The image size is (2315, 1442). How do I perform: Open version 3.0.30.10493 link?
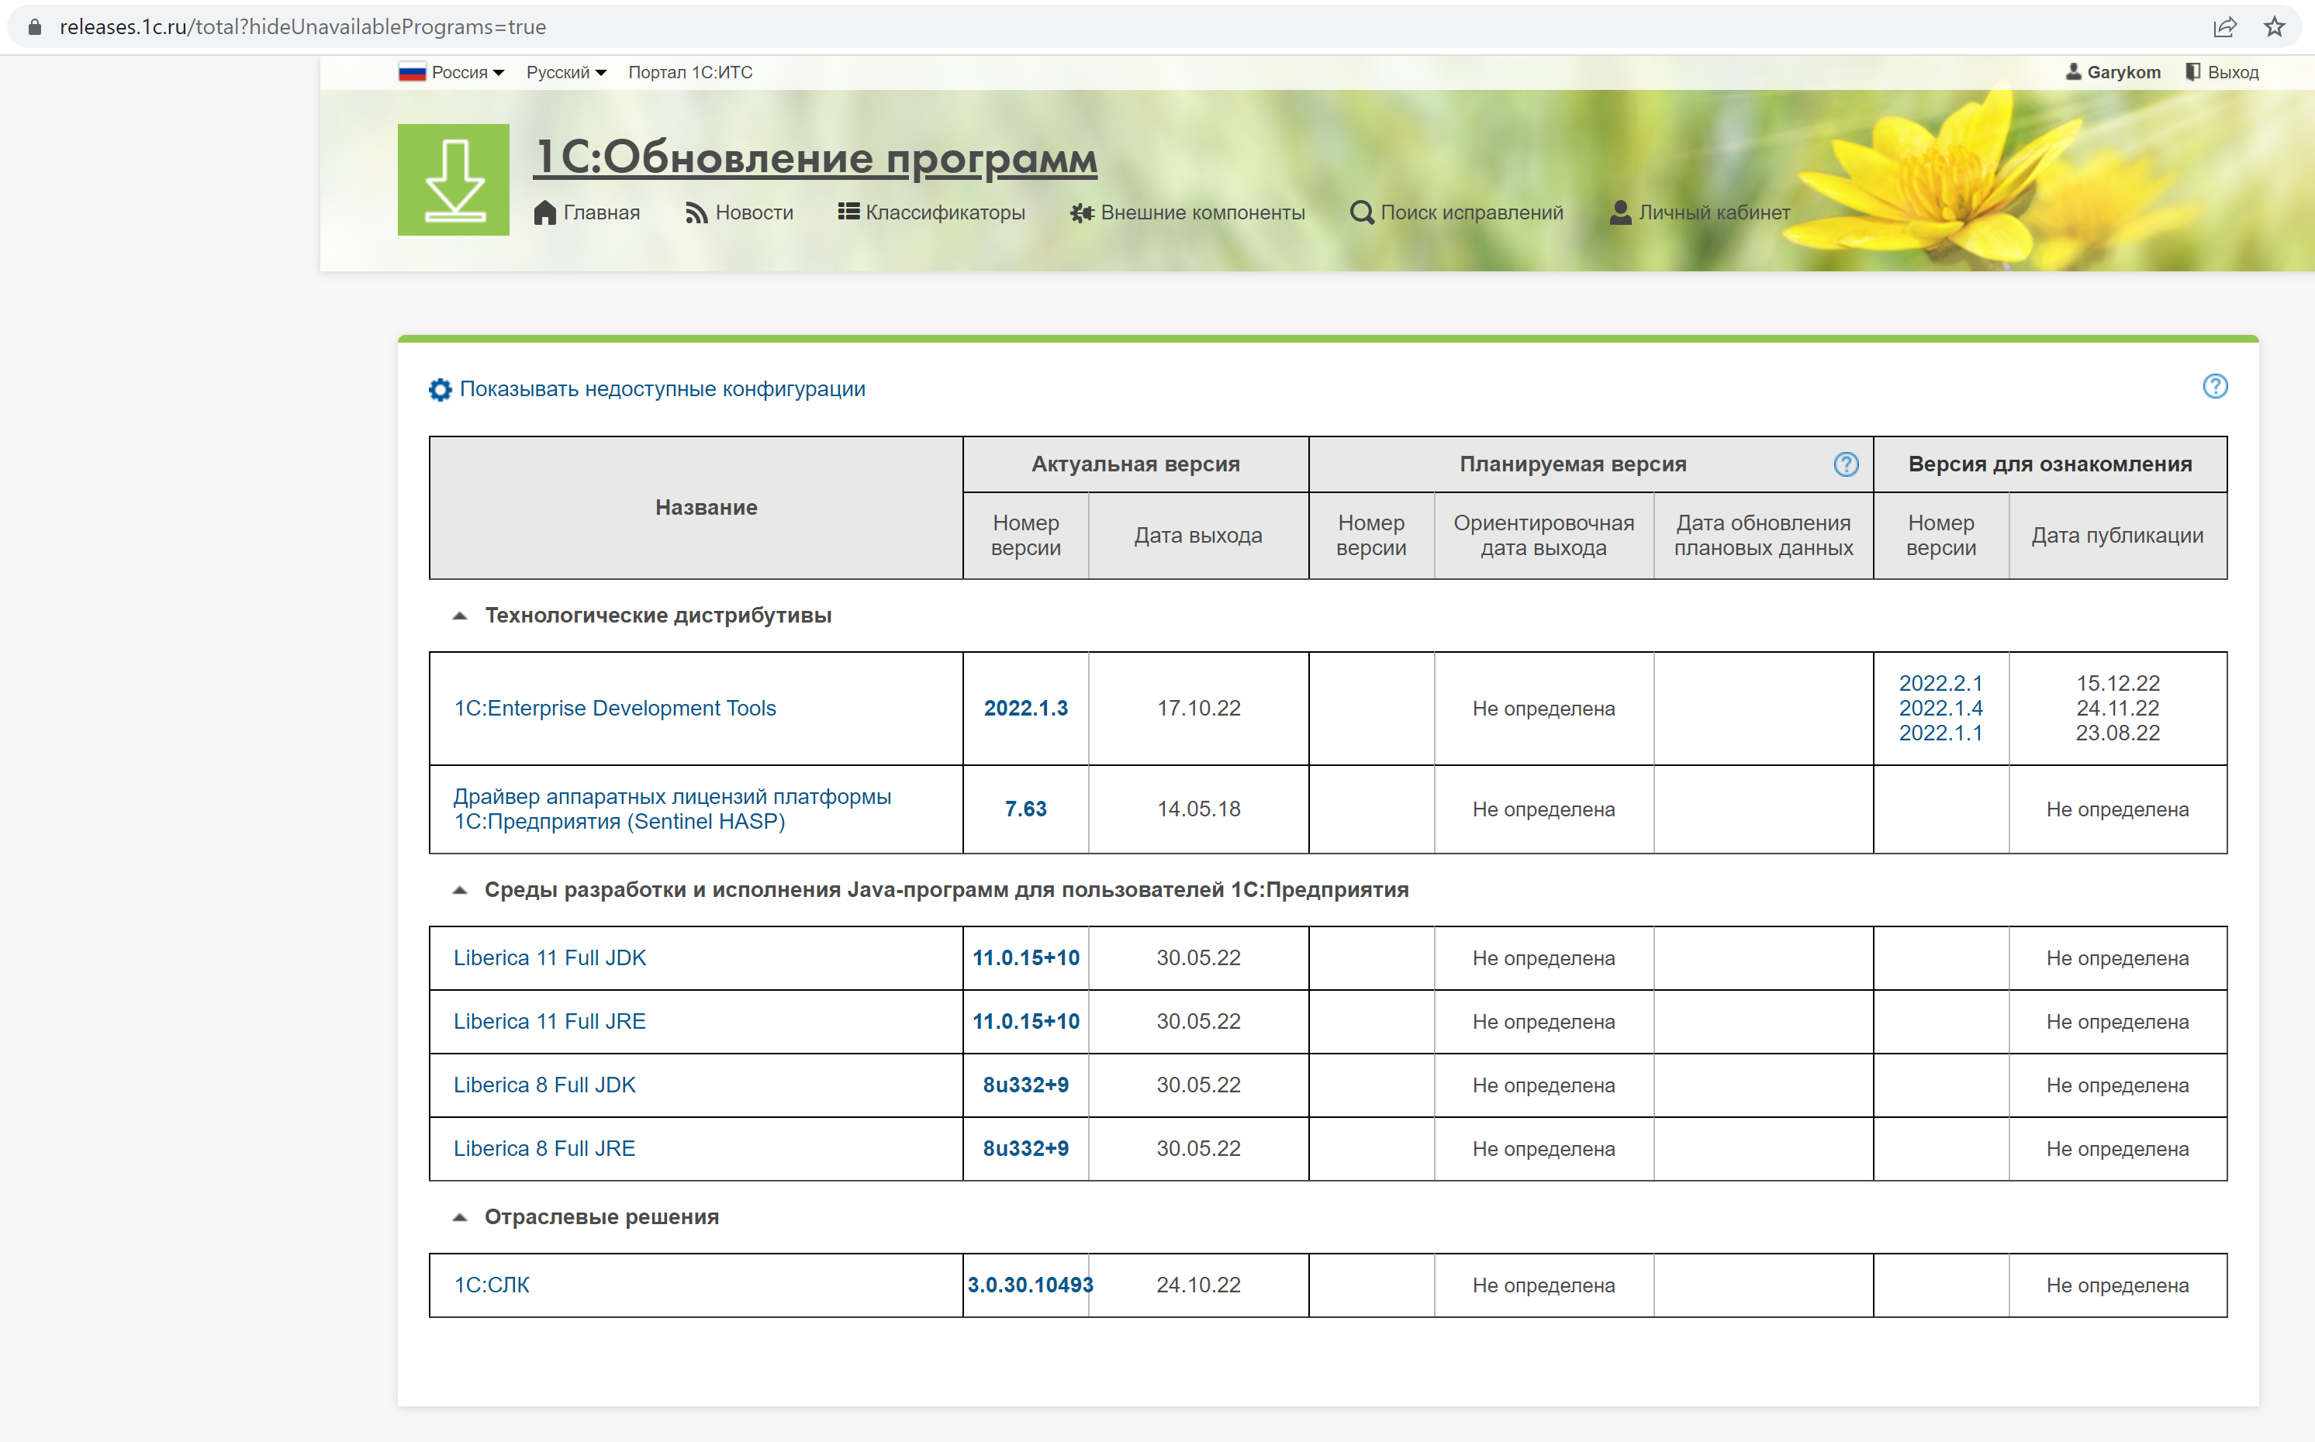click(x=1030, y=1285)
